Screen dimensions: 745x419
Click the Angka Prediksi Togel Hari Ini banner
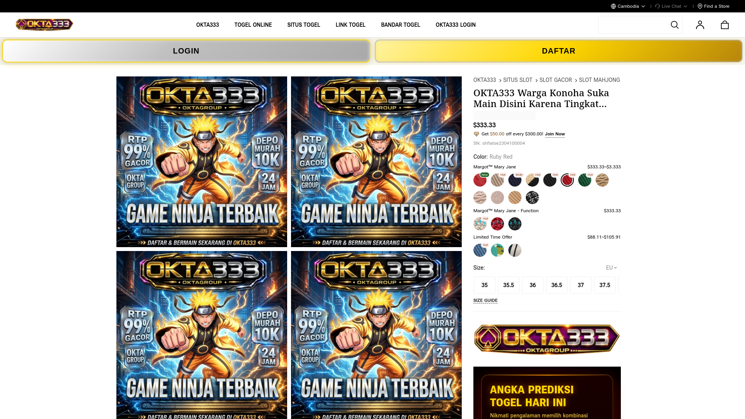(x=547, y=393)
